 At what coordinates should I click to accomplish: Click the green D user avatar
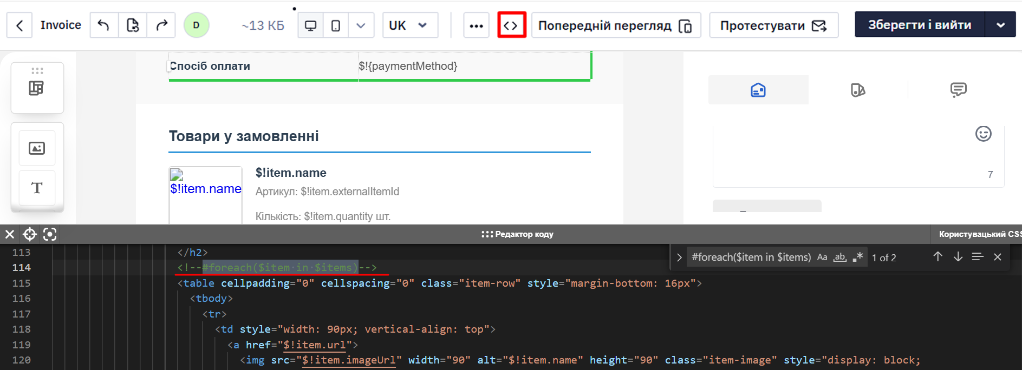pyautogui.click(x=196, y=25)
